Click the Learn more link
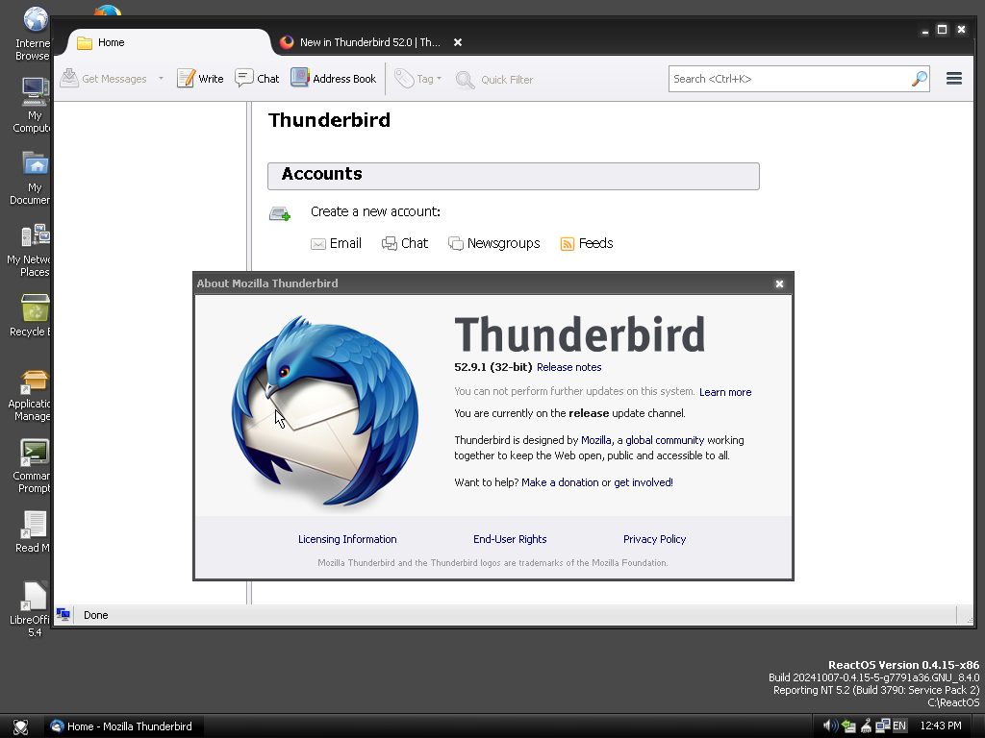This screenshot has height=738, width=985. [725, 392]
